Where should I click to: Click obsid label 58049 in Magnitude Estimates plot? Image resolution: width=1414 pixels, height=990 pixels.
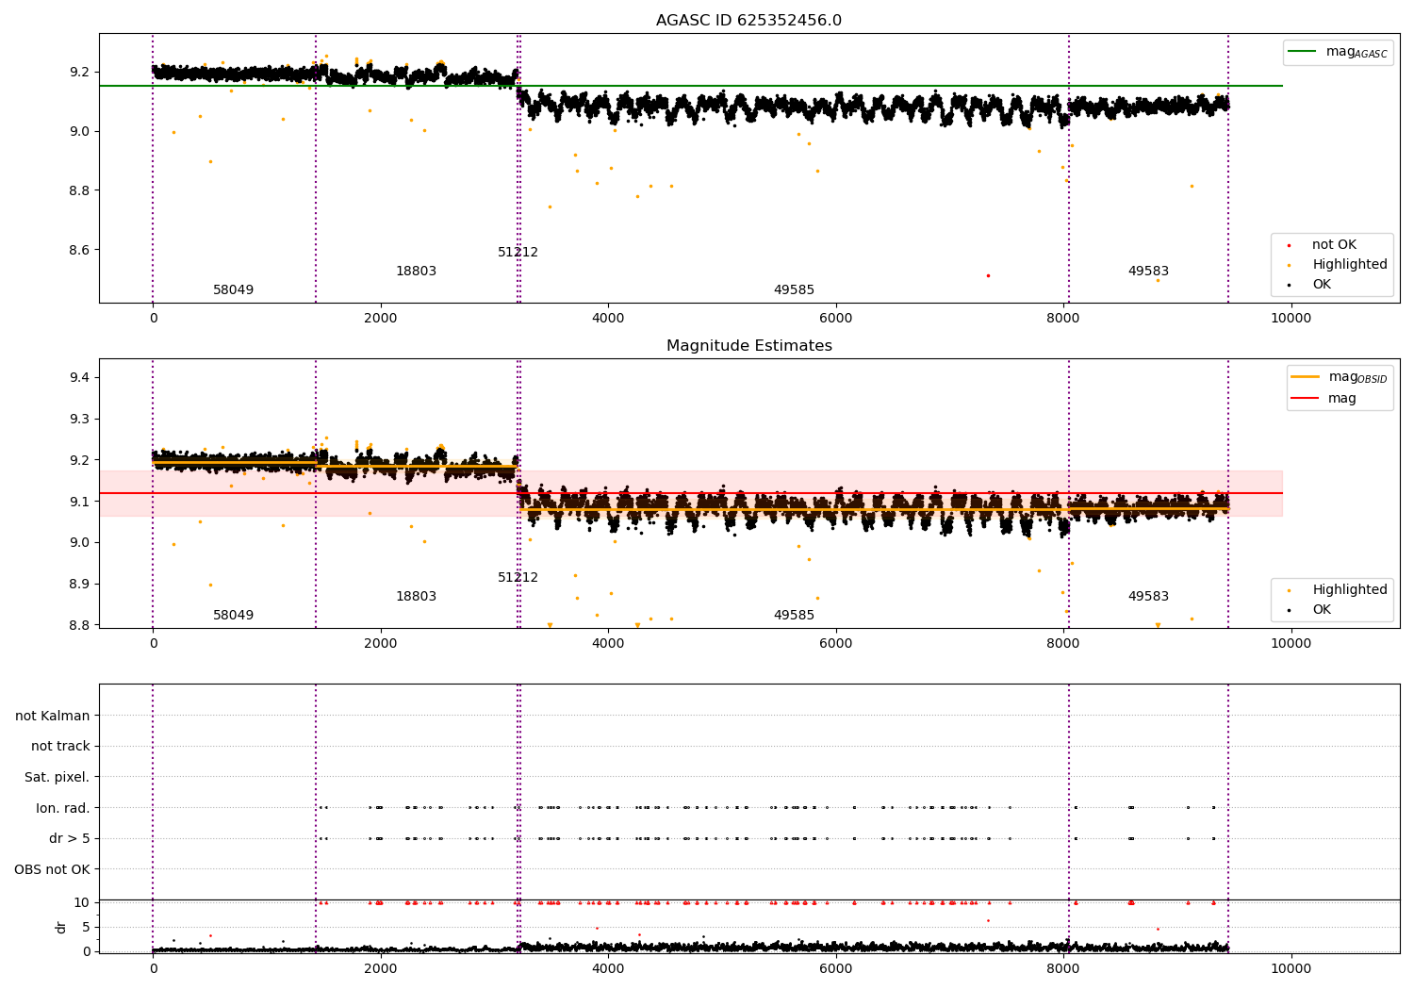(233, 616)
